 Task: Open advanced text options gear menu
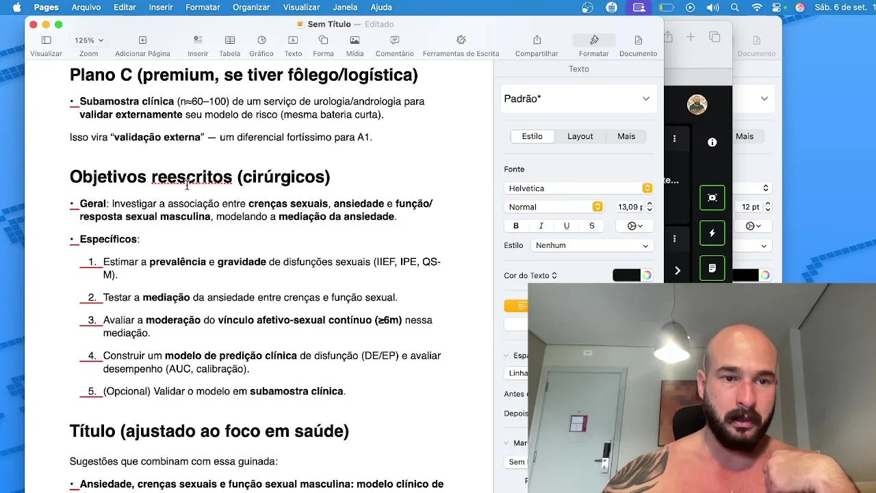634,226
